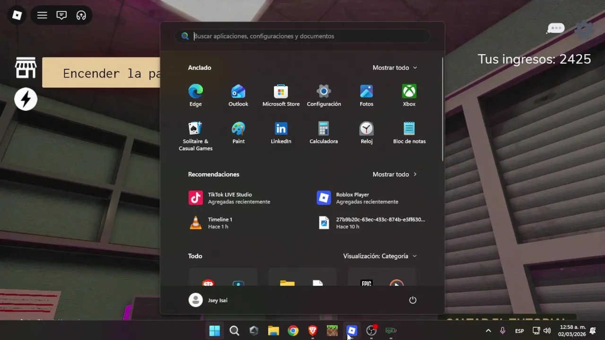Open Minecraft from taskbar
Image resolution: width=605 pixels, height=340 pixels.
[332, 331]
